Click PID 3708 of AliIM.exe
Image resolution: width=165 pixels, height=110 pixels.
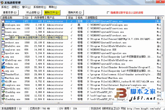pos(27,81)
